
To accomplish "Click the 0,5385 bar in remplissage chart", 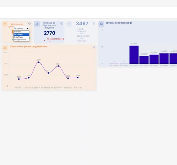I will click(134, 55).
